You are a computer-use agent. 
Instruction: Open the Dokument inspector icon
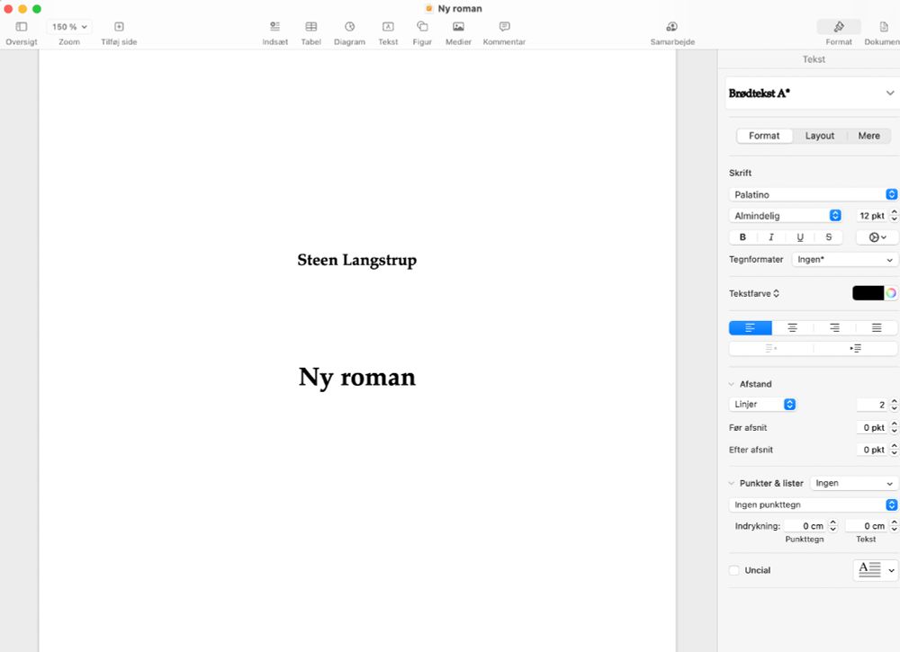coord(884,27)
